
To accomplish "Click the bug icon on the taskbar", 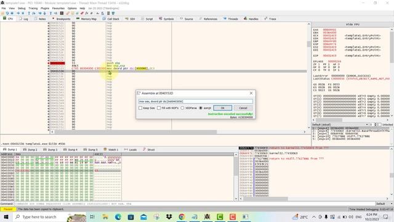I will (207, 216).
